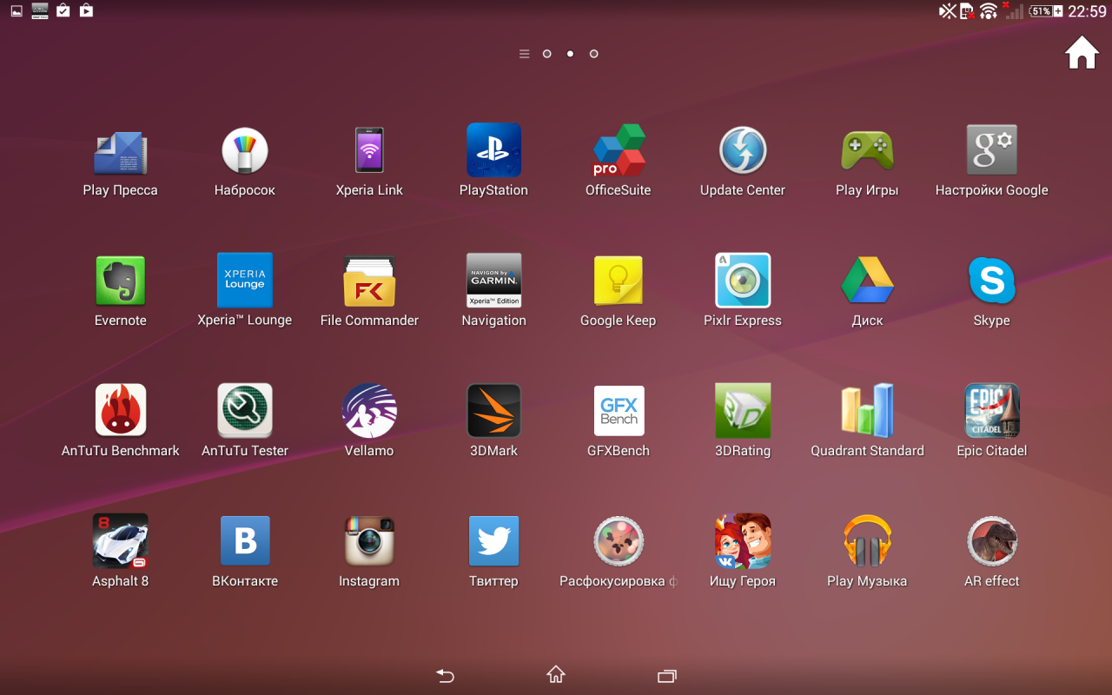The height and width of the screenshot is (695, 1112).
Task: Open the picture notification icon in status bar
Action: pos(17,11)
